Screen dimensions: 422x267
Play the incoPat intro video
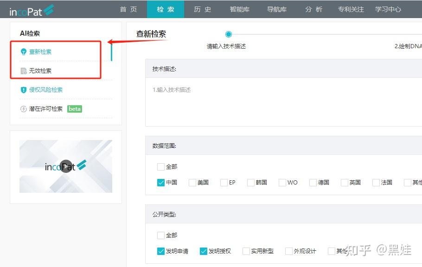[x=65, y=166]
